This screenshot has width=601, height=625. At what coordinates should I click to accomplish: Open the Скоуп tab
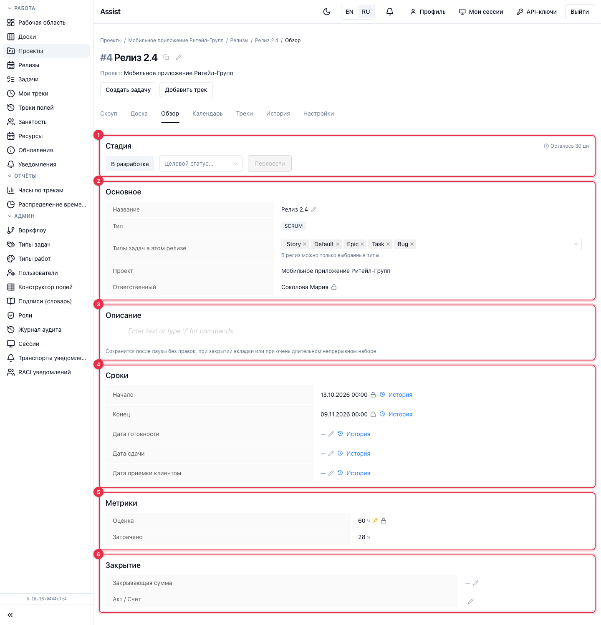click(109, 113)
